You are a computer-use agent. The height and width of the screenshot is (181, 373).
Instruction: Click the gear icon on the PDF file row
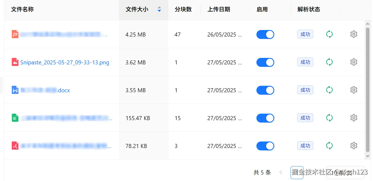354,146
